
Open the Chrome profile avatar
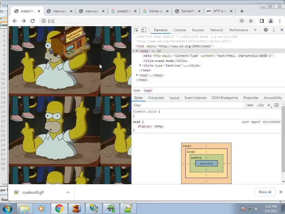click(271, 21)
